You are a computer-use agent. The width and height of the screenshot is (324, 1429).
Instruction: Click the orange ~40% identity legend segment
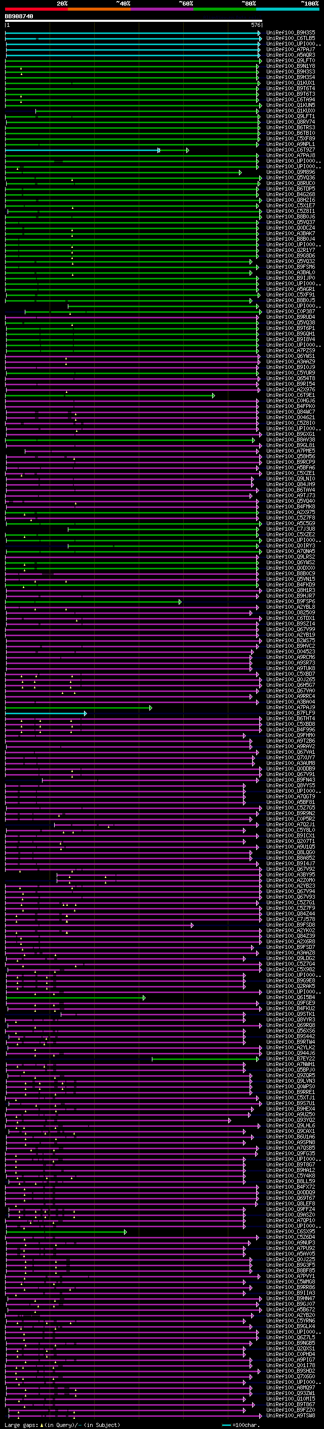[x=99, y=9]
